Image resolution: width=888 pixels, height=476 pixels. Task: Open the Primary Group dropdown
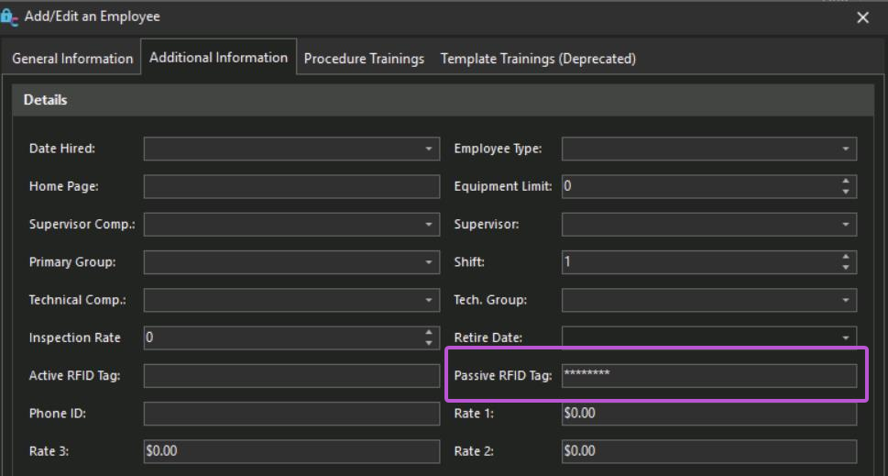point(428,262)
